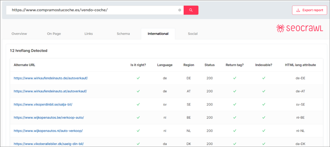
Task: Click the Return tag checkmark for wirkaufendeinauto.at
Action: coord(235,91)
